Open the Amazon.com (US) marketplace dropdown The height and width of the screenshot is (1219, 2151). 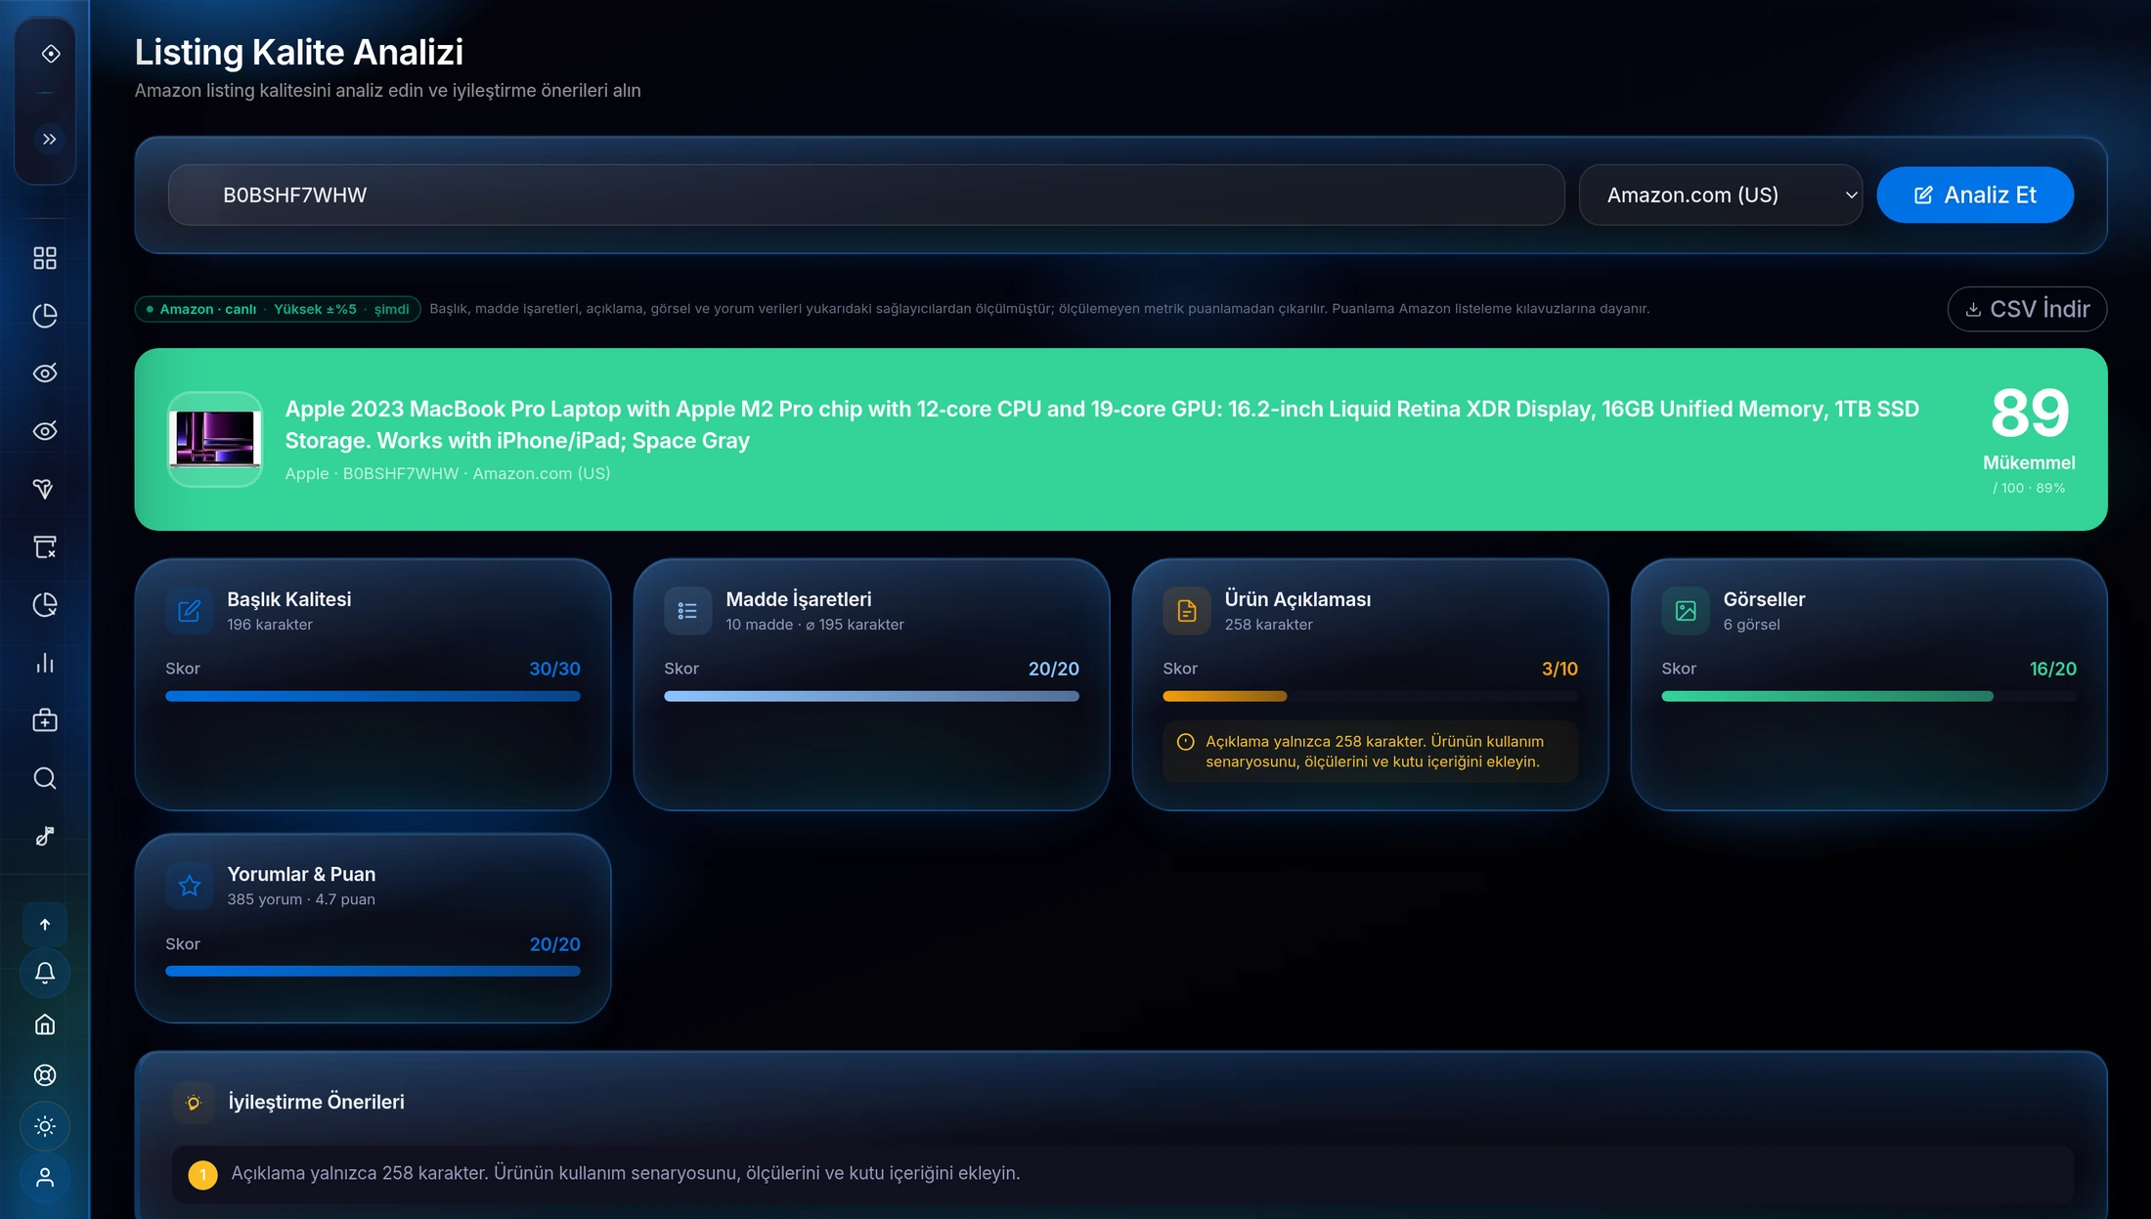pyautogui.click(x=1720, y=196)
